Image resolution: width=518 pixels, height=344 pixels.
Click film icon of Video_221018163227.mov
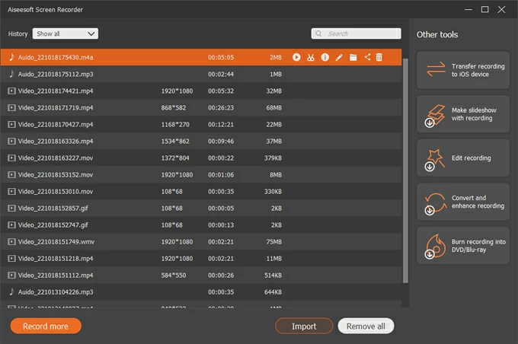coord(12,158)
